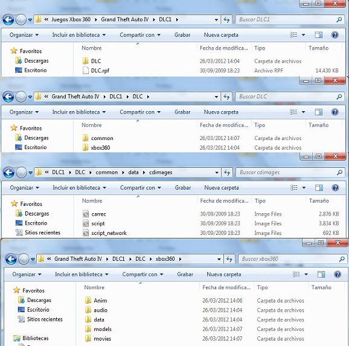Click Nueva carpeta in the xbox360 window

coord(223,274)
